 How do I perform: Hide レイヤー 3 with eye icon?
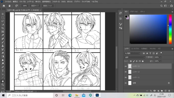coord(126,66)
